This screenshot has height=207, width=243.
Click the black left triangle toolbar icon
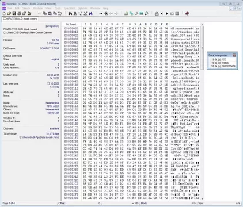coord(162,13)
